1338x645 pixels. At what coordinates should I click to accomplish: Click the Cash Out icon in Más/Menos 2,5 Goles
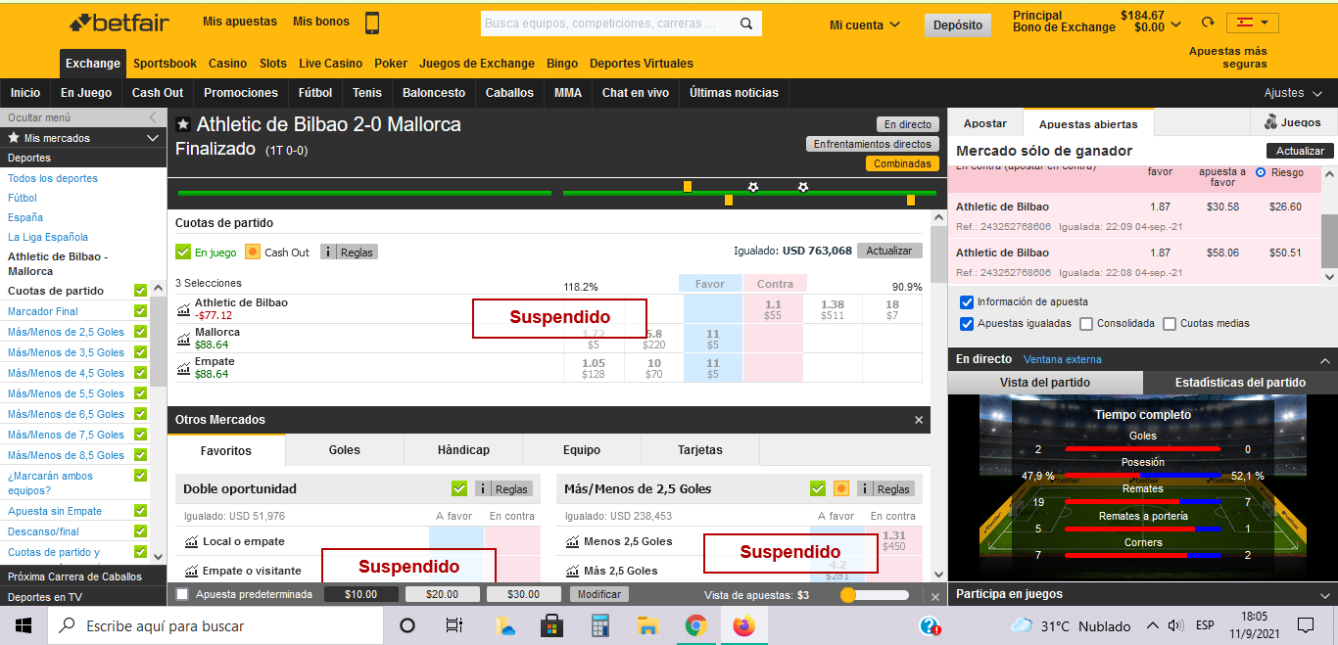click(841, 488)
